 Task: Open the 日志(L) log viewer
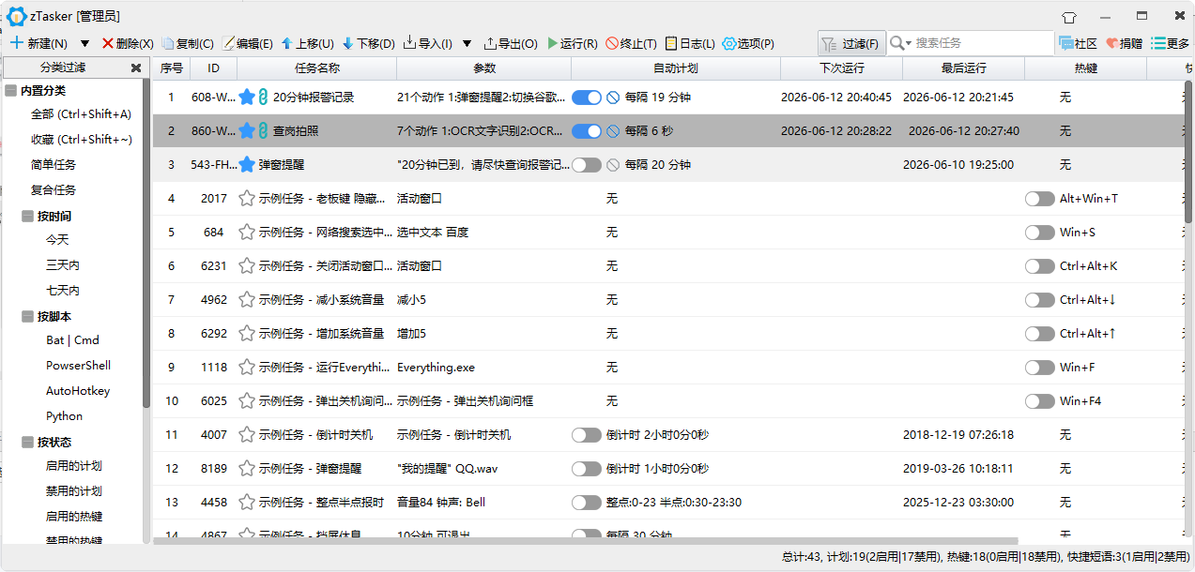(690, 43)
